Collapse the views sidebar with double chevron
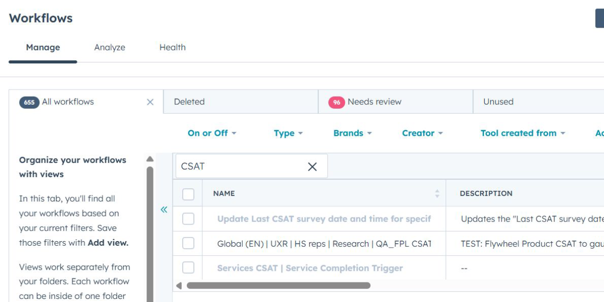The width and height of the screenshot is (604, 302). [x=164, y=210]
